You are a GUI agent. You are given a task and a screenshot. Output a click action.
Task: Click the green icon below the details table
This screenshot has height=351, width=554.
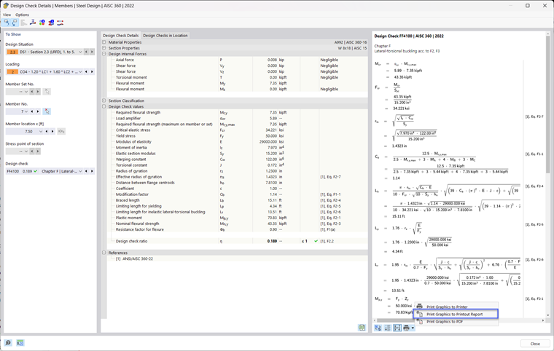pos(362,328)
